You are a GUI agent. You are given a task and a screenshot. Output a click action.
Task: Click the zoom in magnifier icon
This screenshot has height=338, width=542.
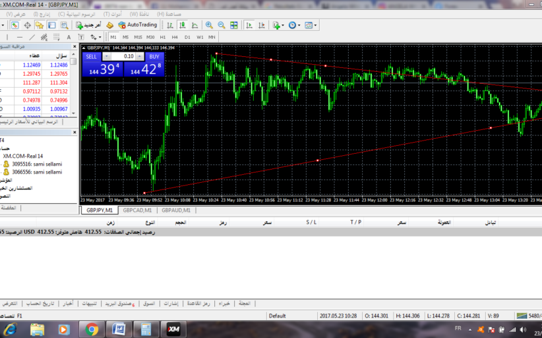tap(209, 25)
